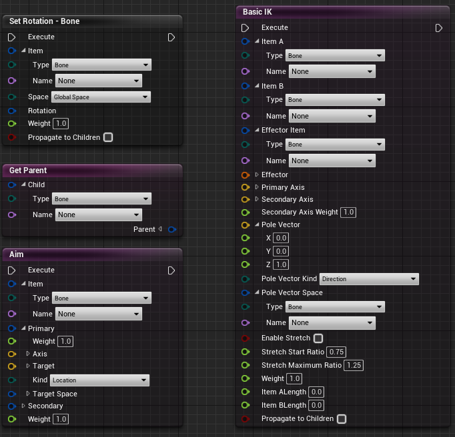
Task: Click Execute input pin on Basic IK node
Action: tap(246, 28)
